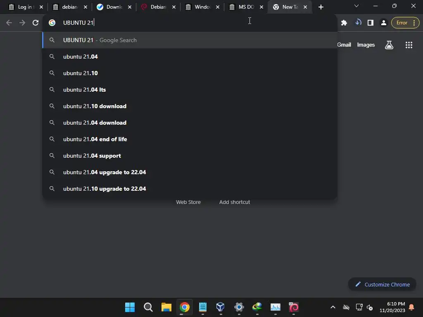Open the notification bell
Viewport: 423px width, 317px height.
click(x=412, y=307)
